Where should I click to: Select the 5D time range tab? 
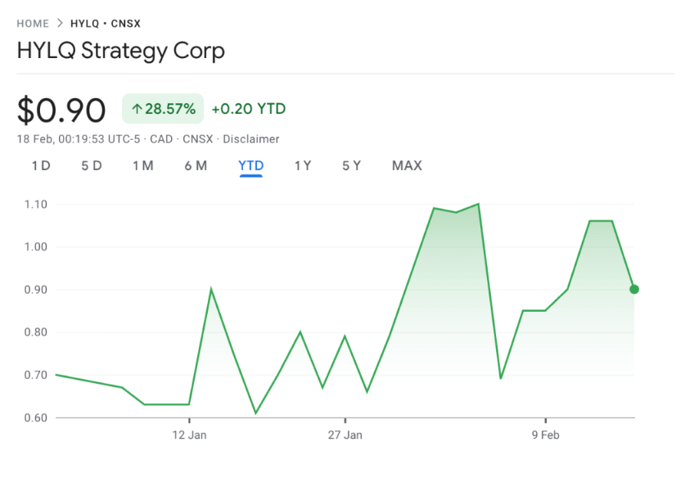pyautogui.click(x=92, y=165)
